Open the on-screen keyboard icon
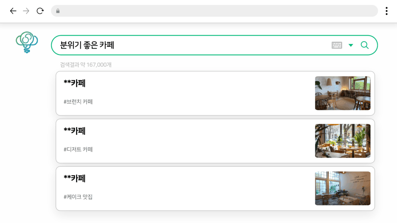Viewport: 397px width, 223px height. click(337, 45)
